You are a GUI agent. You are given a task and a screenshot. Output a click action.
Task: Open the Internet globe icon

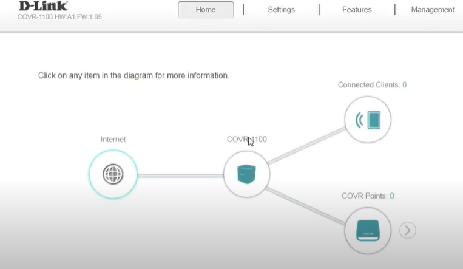tap(113, 174)
